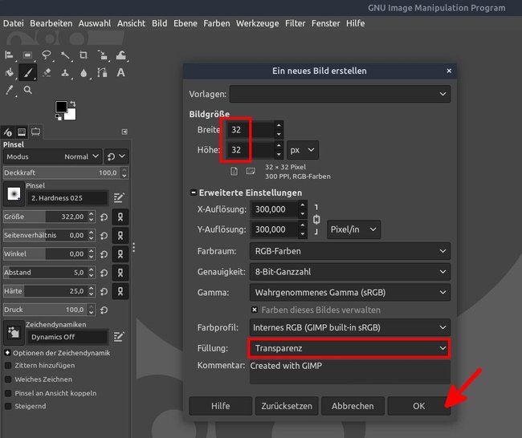Image resolution: width=522 pixels, height=438 pixels.
Task: Toggle Farben dieses Bildes verwalten checkbox
Action: [255, 310]
